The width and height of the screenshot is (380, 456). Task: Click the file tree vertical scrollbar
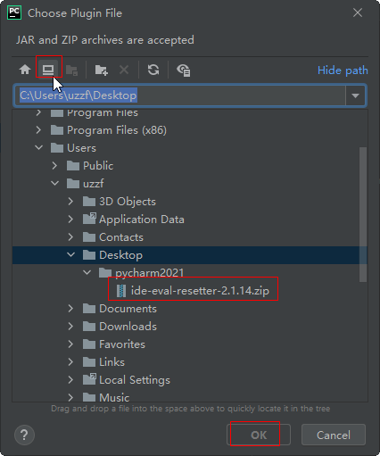click(363, 214)
